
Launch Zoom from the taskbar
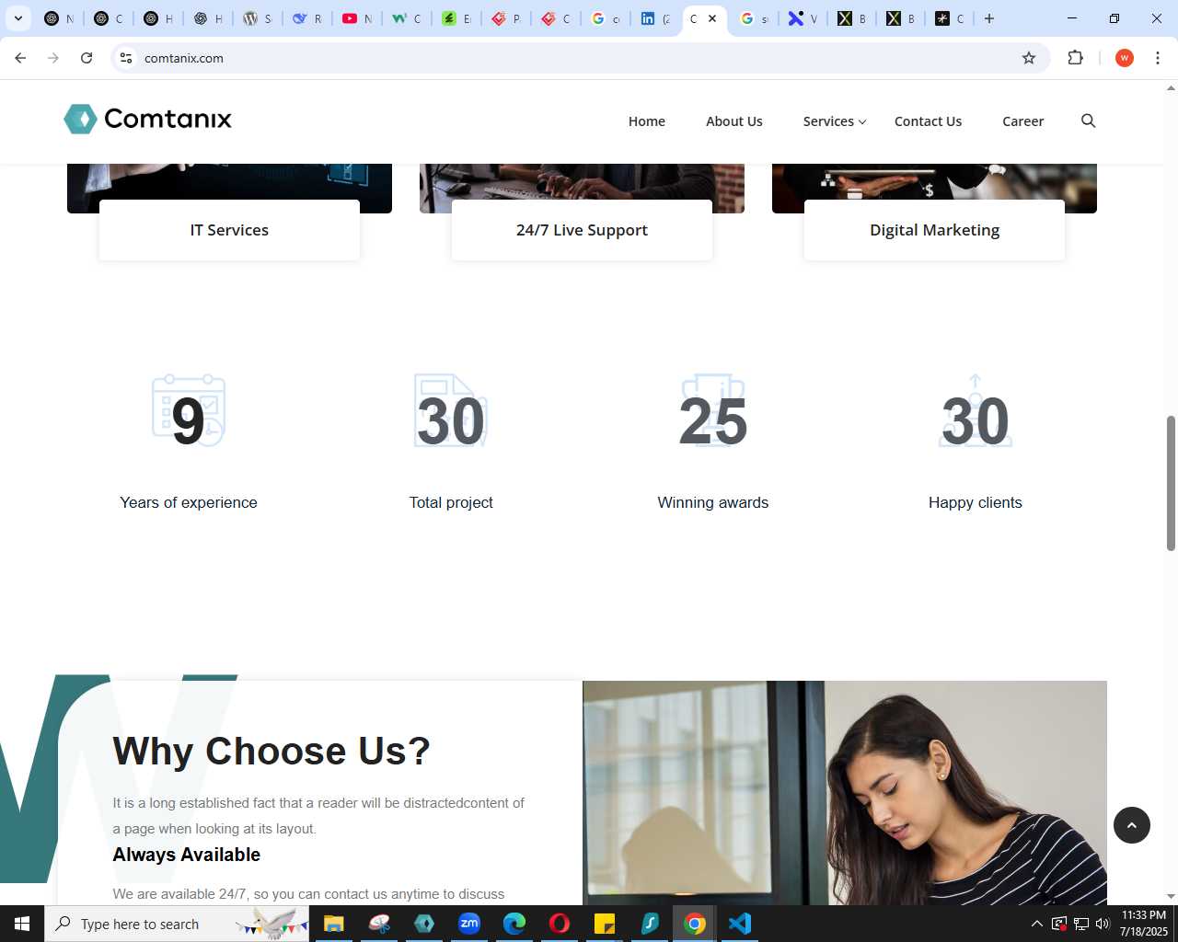click(469, 924)
